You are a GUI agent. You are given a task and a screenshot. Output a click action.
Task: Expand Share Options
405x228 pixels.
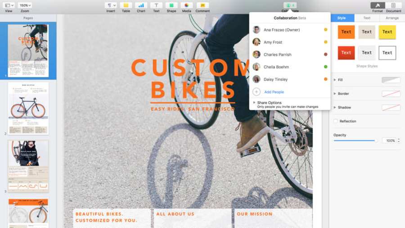click(x=254, y=103)
